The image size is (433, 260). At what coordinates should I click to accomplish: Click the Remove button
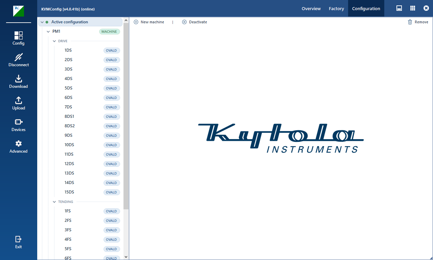point(418,22)
